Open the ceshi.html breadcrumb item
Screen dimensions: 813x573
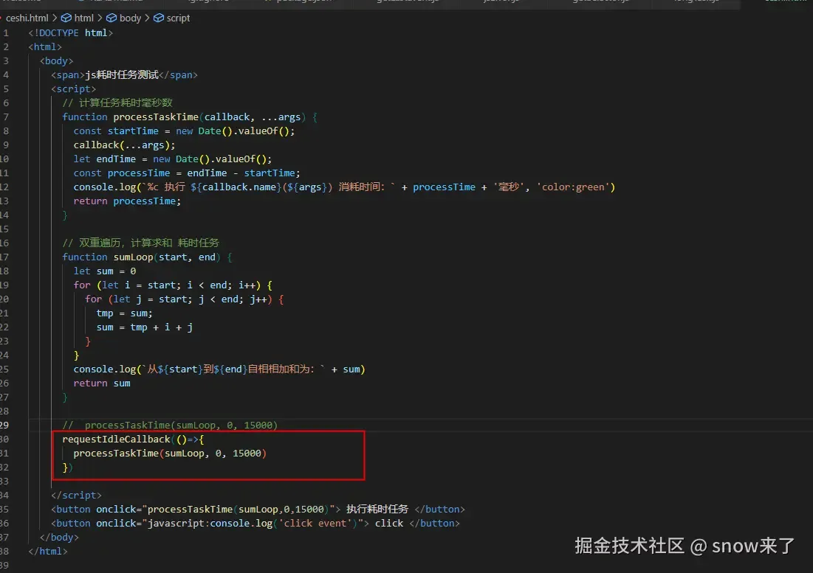point(27,18)
